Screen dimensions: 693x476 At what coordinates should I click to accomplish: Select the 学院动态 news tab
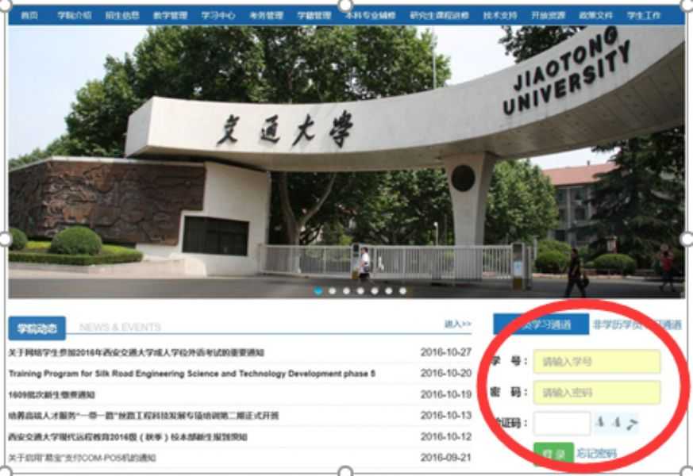37,328
